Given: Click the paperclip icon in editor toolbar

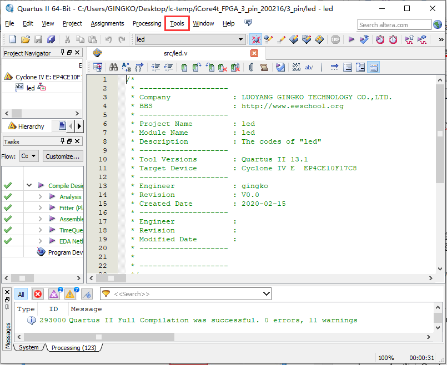Looking at the screenshot, I should click(251, 67).
